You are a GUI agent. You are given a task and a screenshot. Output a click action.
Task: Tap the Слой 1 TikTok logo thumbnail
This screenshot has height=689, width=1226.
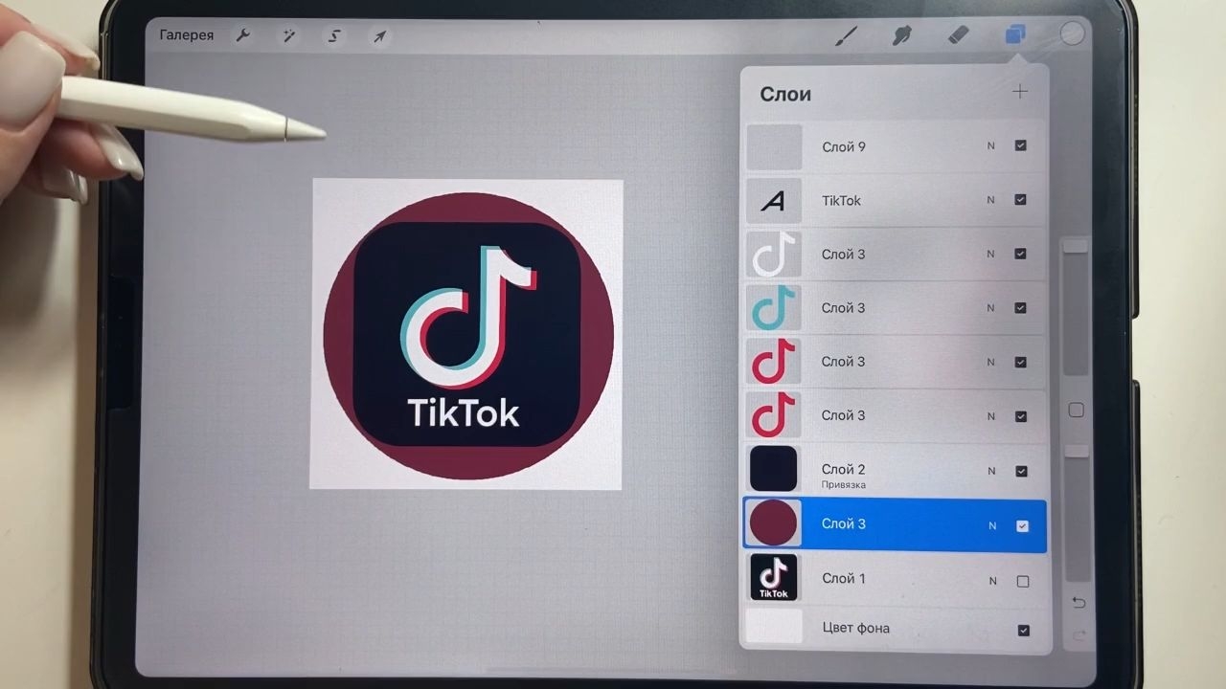coord(774,578)
